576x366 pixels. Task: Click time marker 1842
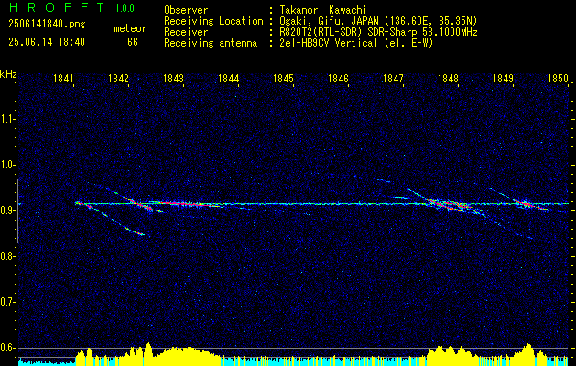coord(119,79)
